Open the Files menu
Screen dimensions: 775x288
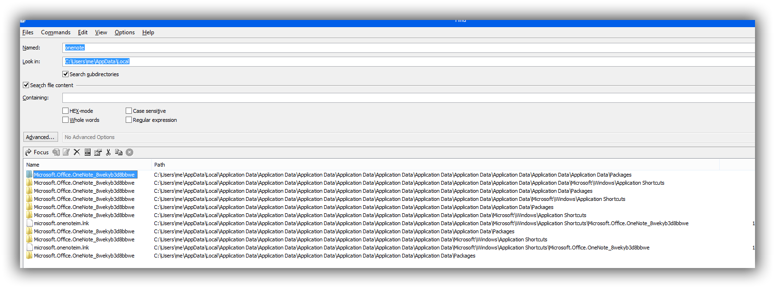coord(28,32)
